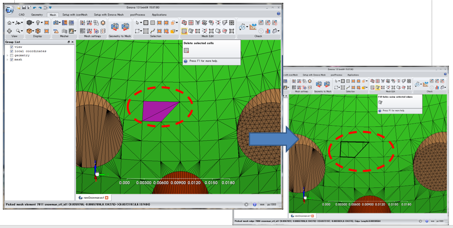453x228 pixels.
Task: Click the stethoscope check icon in Check group
Action: coord(243,27)
